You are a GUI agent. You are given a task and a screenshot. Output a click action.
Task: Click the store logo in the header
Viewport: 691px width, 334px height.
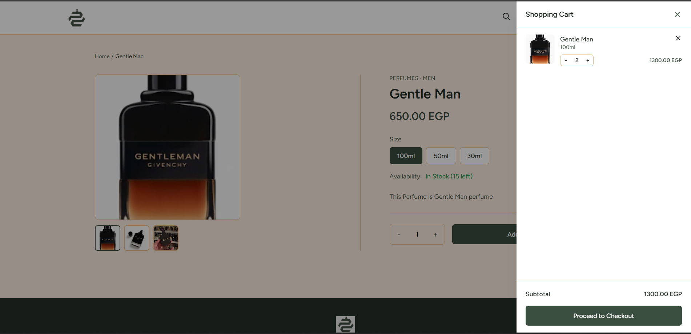[77, 18]
